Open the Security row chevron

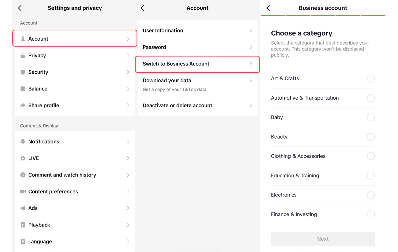pyautogui.click(x=128, y=72)
